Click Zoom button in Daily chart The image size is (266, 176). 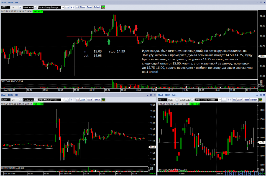click(239, 100)
